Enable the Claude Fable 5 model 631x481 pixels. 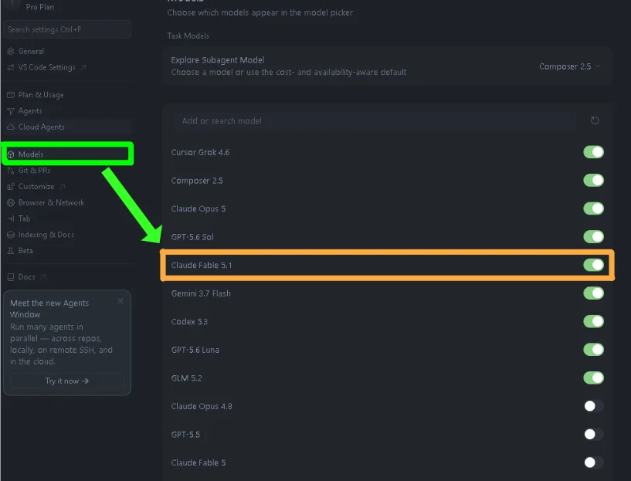tap(594, 462)
